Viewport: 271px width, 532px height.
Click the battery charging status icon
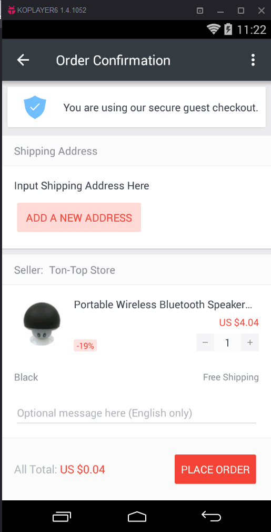pyautogui.click(x=228, y=29)
